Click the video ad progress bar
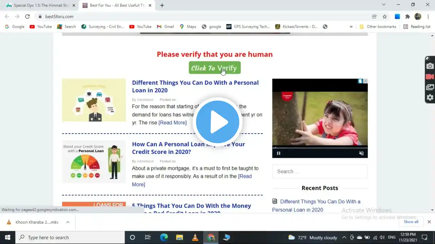 tap(320, 147)
